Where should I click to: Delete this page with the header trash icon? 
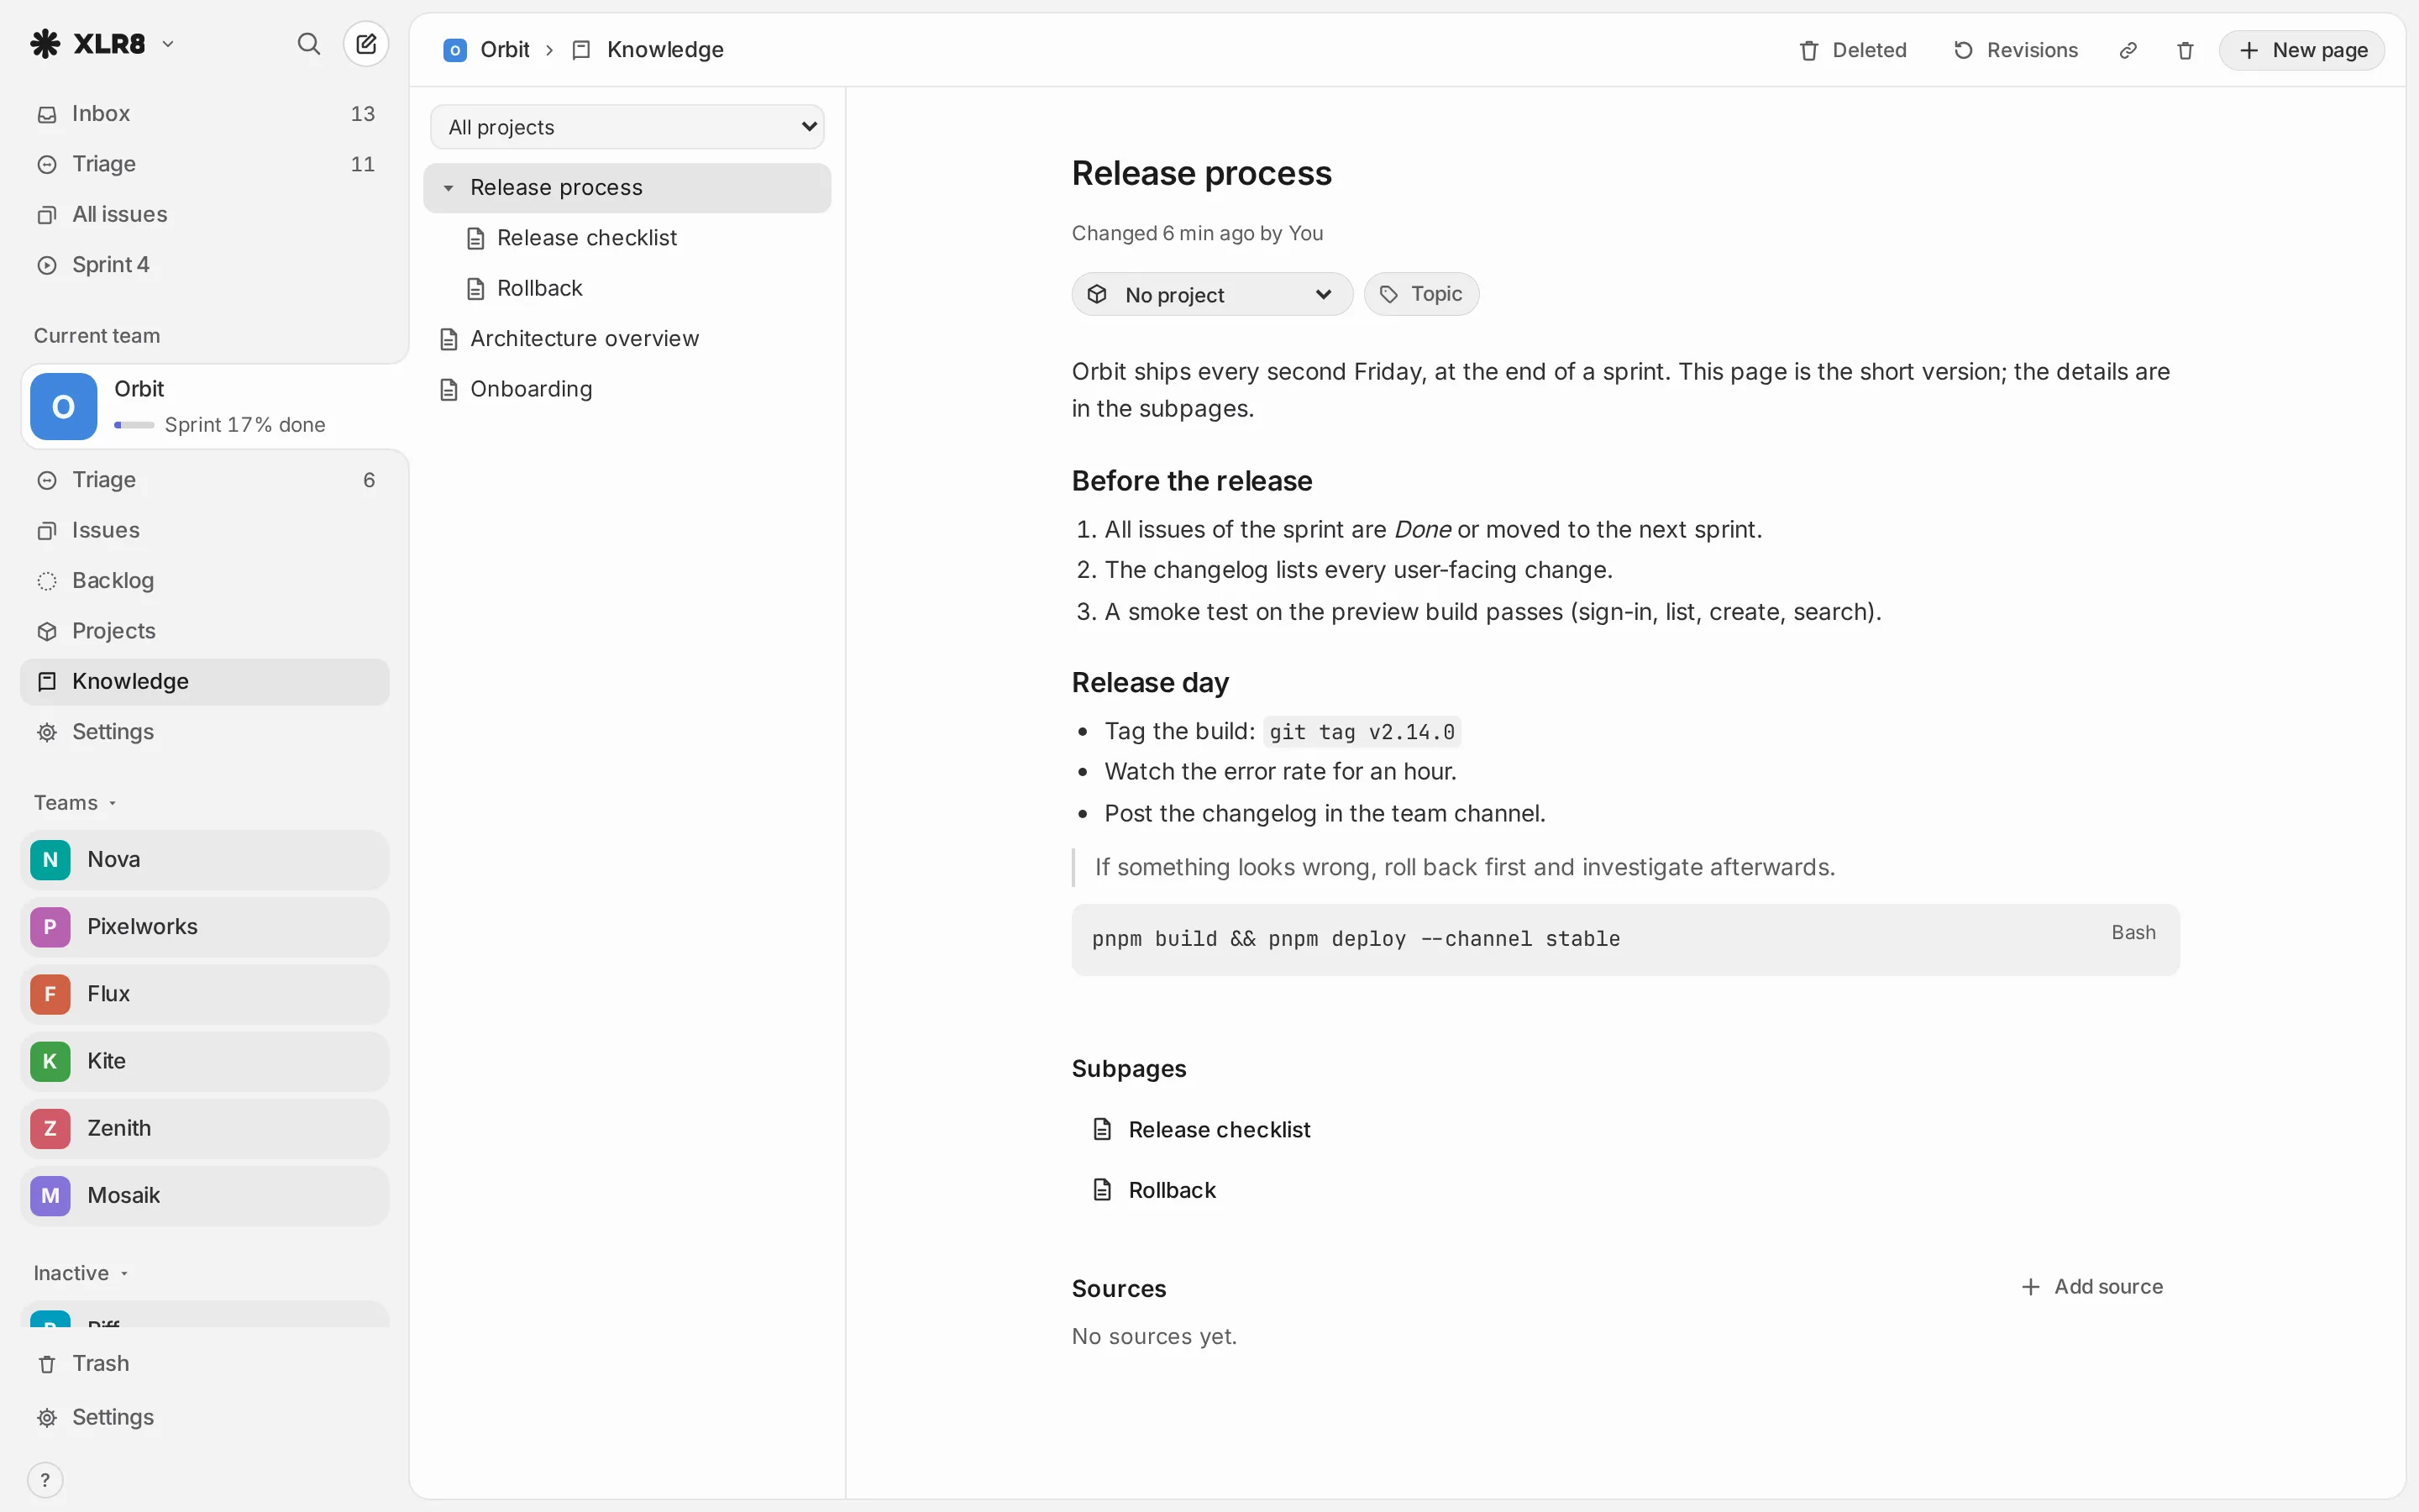2185,50
